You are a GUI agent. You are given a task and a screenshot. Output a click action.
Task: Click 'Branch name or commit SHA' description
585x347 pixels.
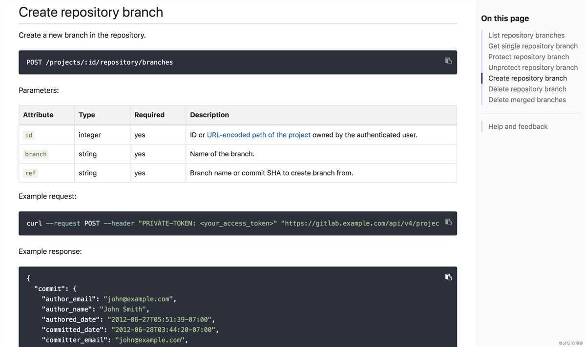pos(271,173)
